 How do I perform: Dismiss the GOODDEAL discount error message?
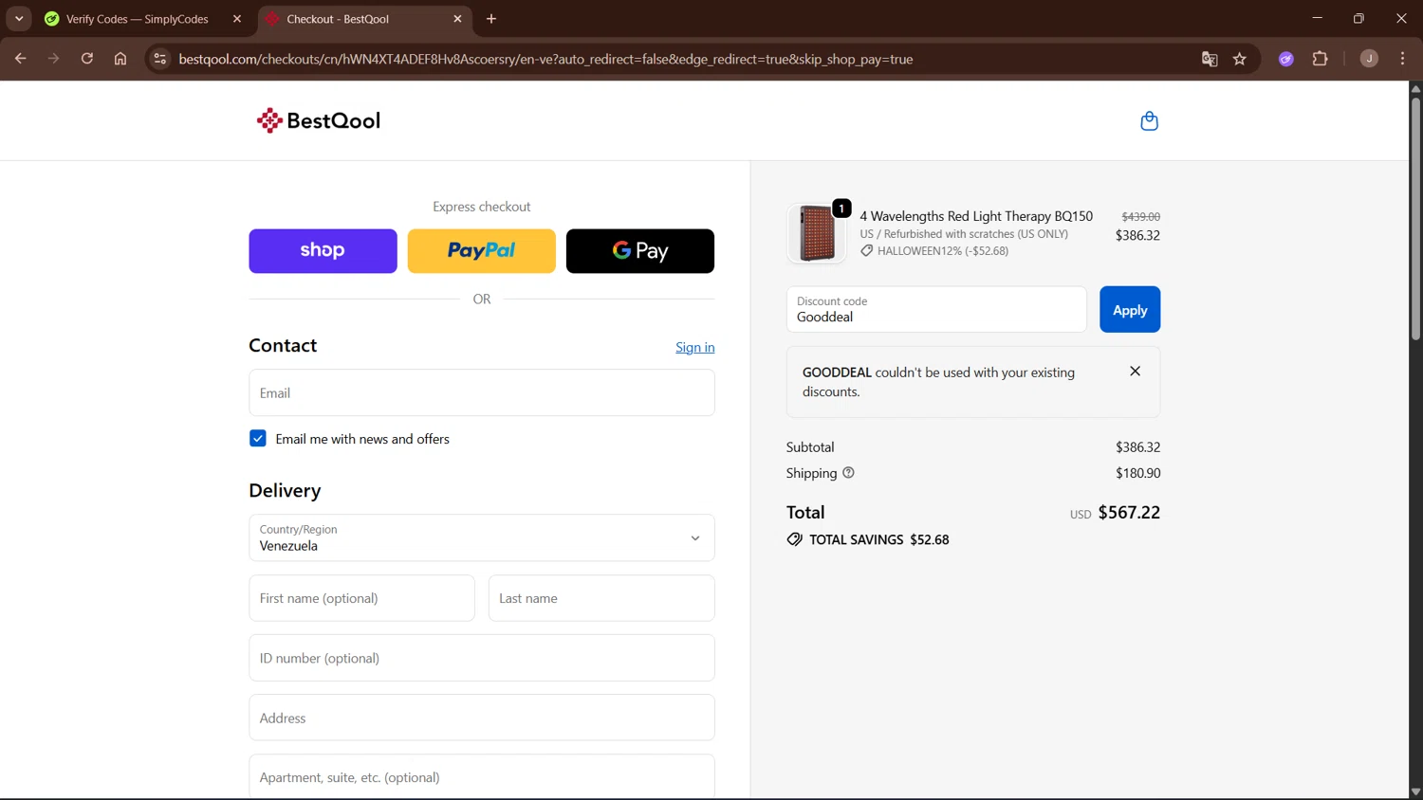[x=1135, y=372]
